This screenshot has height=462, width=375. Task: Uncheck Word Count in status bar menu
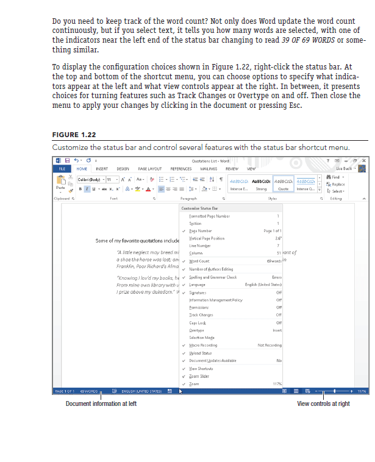(x=199, y=261)
